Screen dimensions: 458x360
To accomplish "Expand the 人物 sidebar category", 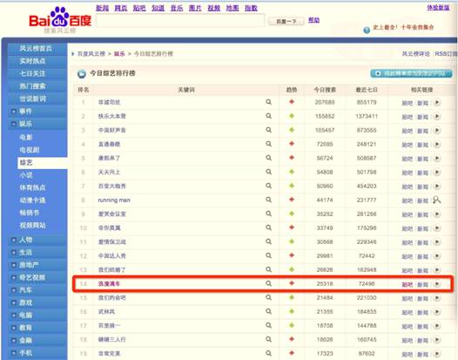I will [13, 240].
